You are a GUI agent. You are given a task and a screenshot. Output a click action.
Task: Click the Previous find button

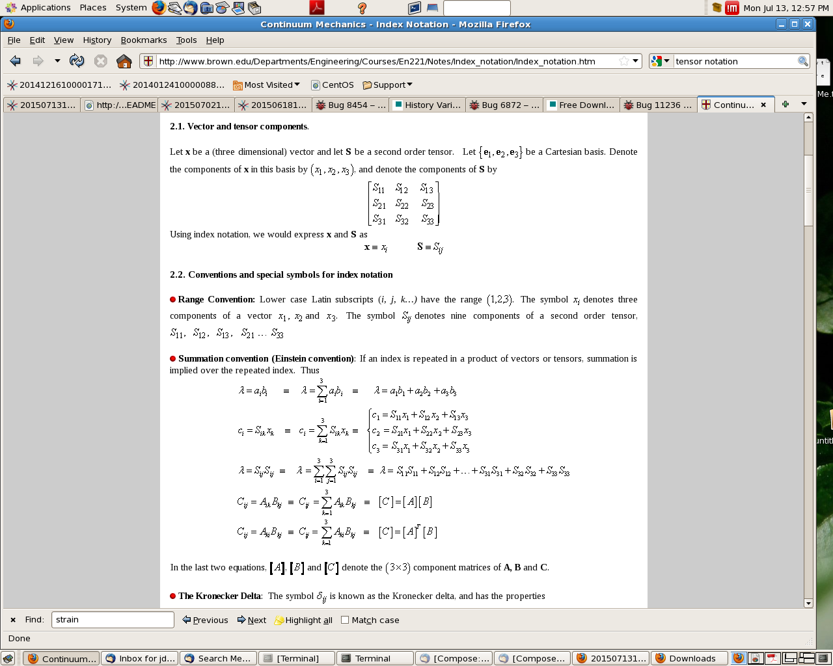(x=206, y=620)
